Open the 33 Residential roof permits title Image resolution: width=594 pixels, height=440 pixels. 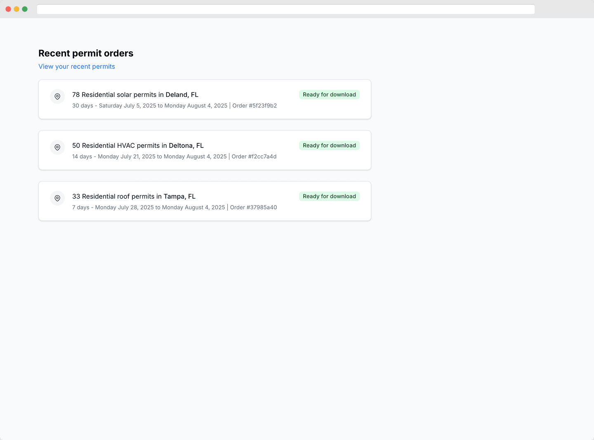pyautogui.click(x=134, y=197)
